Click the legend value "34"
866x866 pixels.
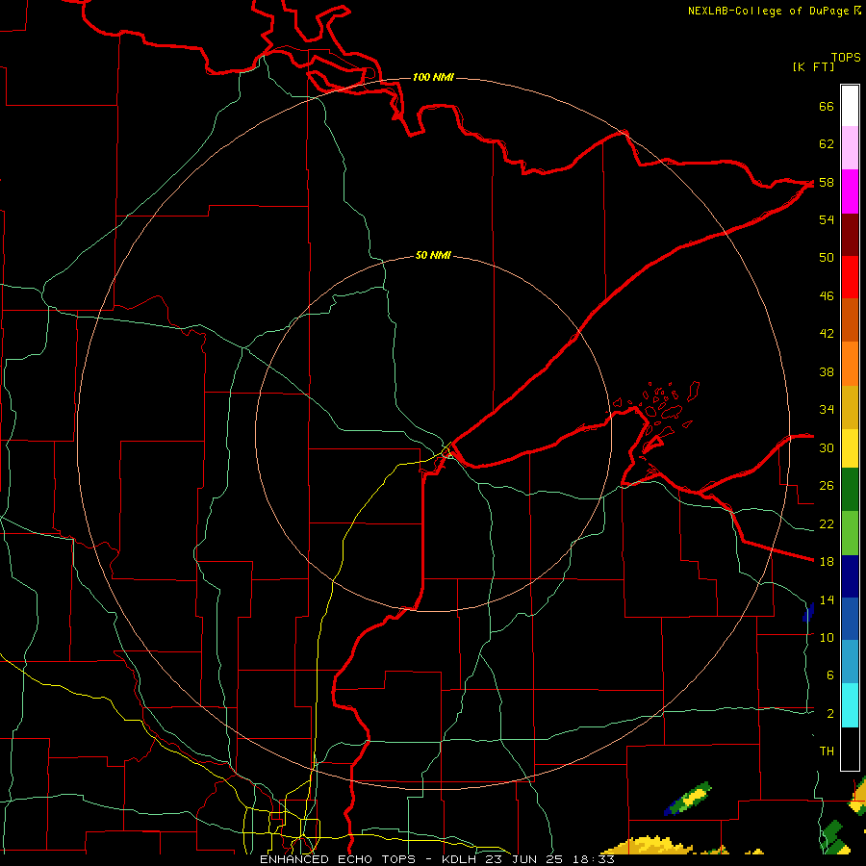pos(827,410)
